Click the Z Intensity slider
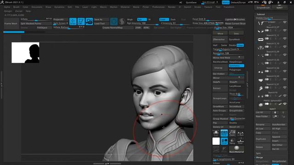The width and height of the screenshot is (294, 165). 176,23
